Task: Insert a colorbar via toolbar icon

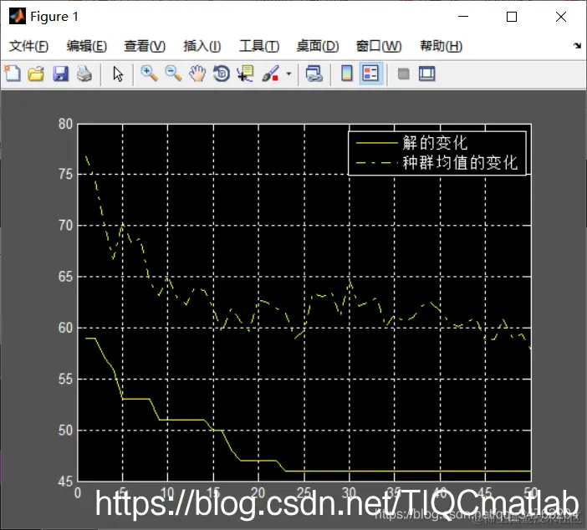Action: tap(347, 74)
